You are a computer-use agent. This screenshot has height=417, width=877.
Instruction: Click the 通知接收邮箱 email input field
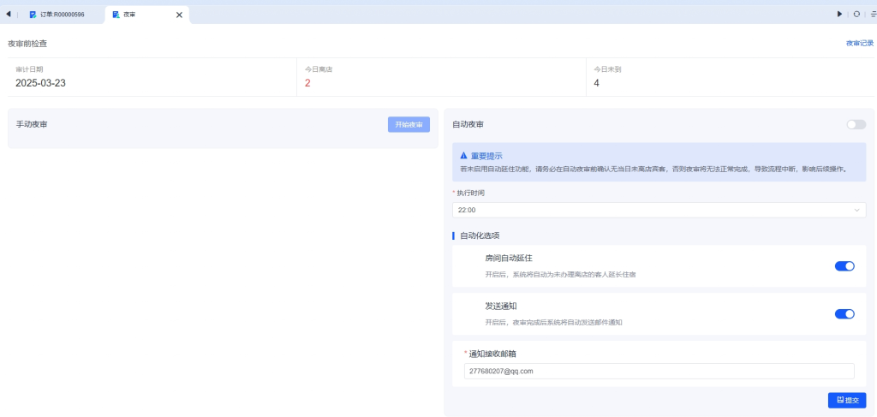(659, 371)
